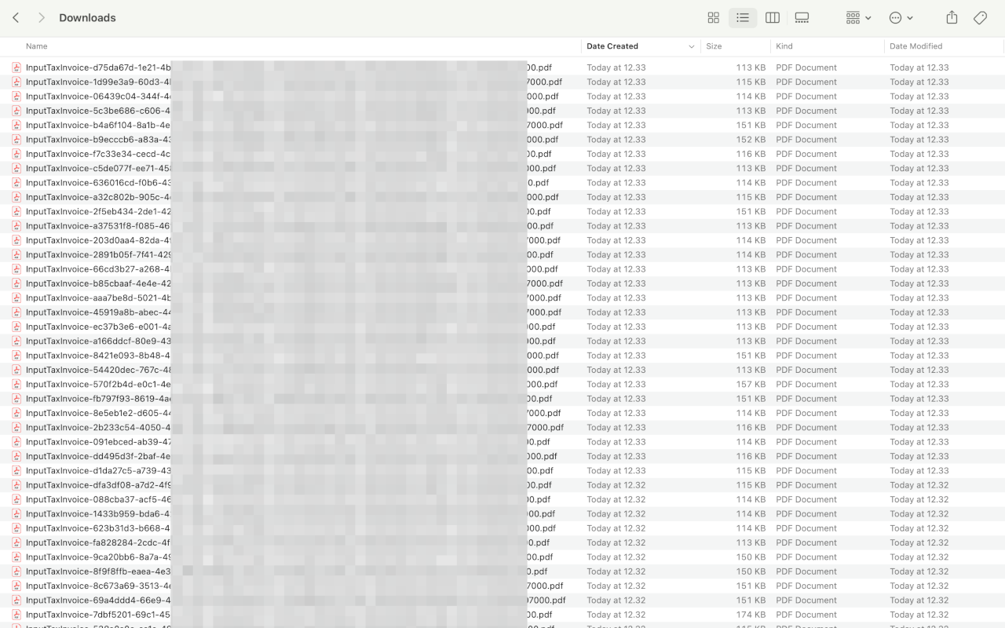The height and width of the screenshot is (628, 1005).
Task: Click the 157 KB size cell
Action: 751,384
